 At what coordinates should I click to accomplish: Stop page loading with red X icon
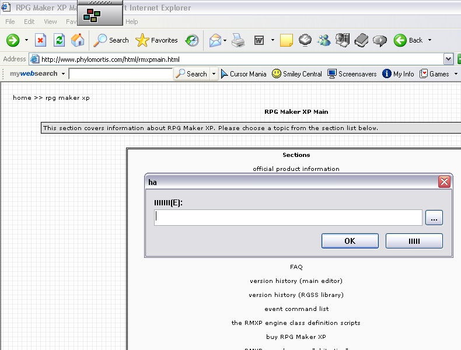click(41, 40)
